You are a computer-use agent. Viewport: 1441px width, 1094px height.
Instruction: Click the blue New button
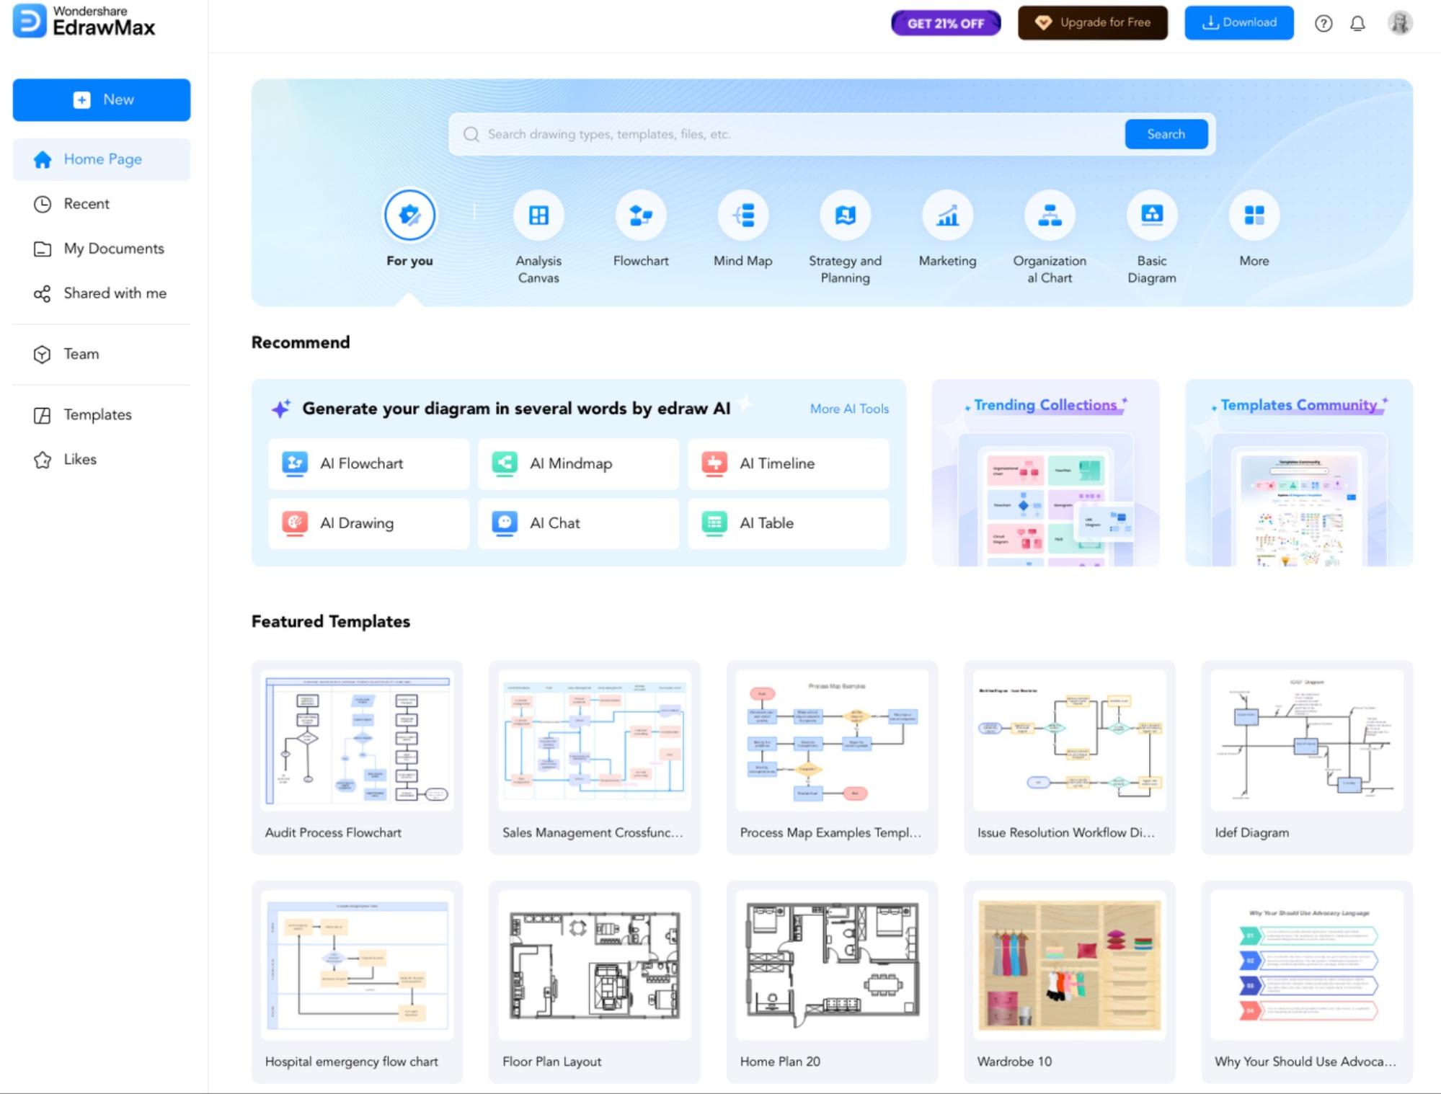(x=102, y=100)
